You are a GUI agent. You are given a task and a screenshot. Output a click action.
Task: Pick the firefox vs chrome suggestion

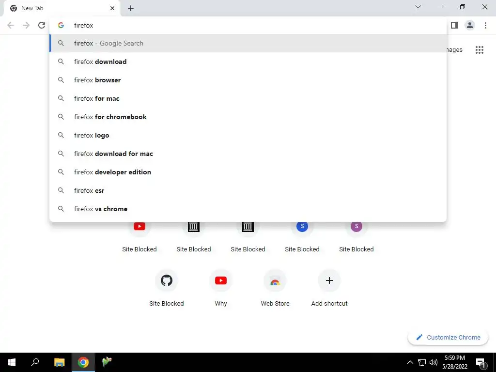(248, 209)
